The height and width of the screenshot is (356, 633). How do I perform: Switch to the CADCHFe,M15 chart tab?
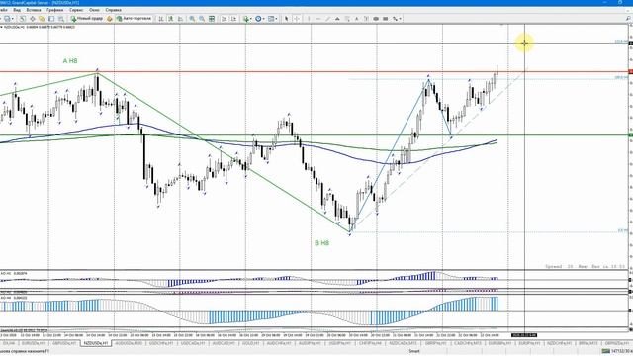(468, 343)
